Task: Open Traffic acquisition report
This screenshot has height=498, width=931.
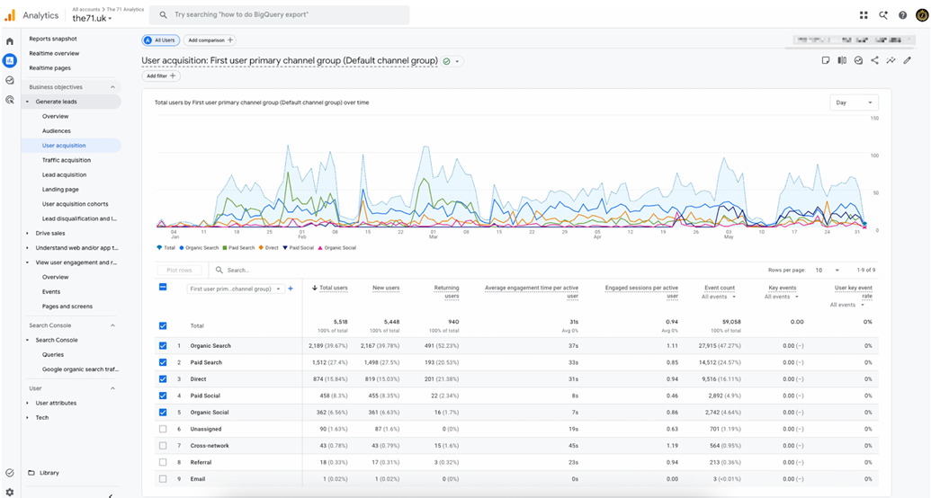Action: pyautogui.click(x=67, y=160)
